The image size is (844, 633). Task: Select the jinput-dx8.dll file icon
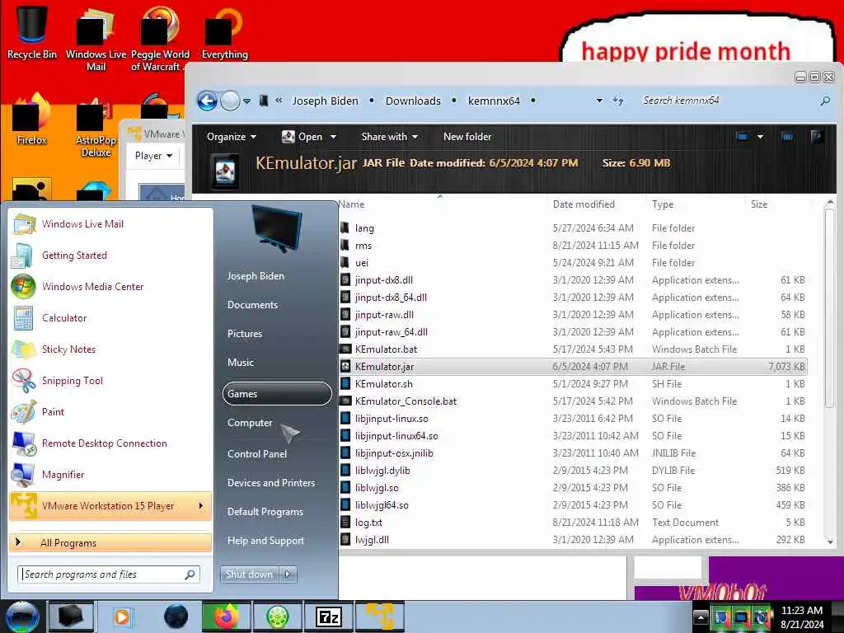tap(345, 280)
